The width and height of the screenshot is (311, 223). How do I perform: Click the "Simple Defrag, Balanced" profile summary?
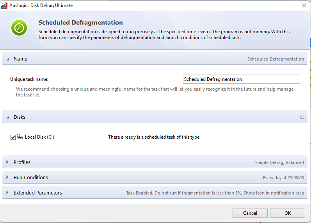[x=279, y=163]
